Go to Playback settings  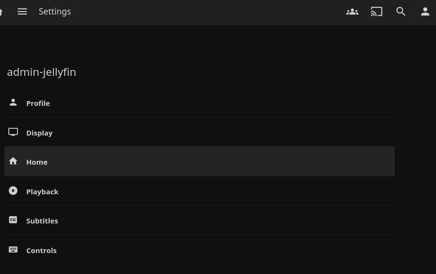pyautogui.click(x=42, y=191)
